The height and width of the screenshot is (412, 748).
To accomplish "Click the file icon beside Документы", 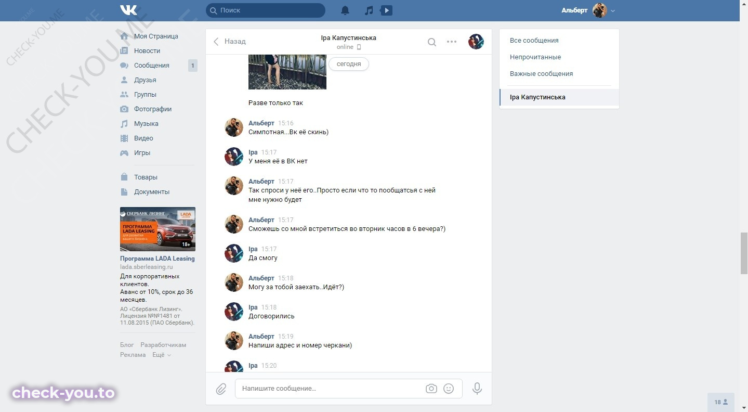I will [x=124, y=192].
